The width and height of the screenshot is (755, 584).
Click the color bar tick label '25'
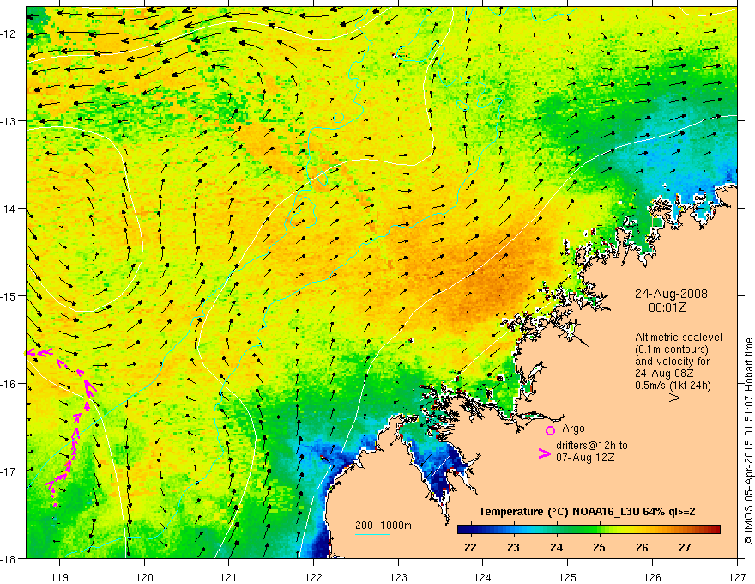599,547
